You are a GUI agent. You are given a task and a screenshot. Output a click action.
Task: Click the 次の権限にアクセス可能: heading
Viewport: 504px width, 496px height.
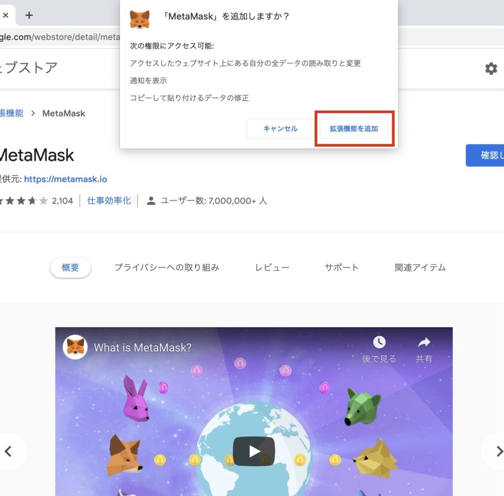(172, 46)
